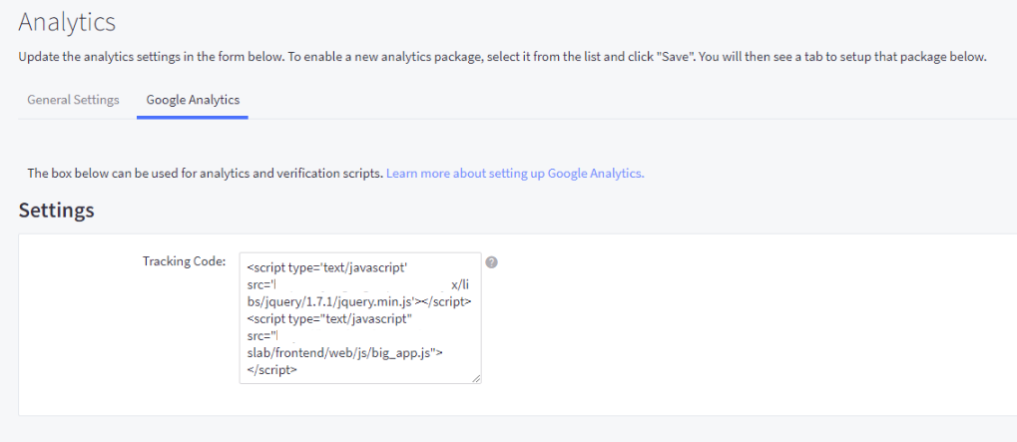Click the help icon beside Tracking Code
Image resolution: width=1017 pixels, height=442 pixels.
(492, 262)
